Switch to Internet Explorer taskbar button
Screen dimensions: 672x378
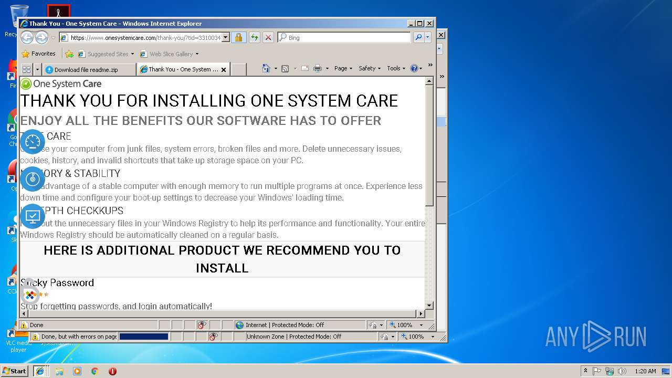[x=39, y=371]
